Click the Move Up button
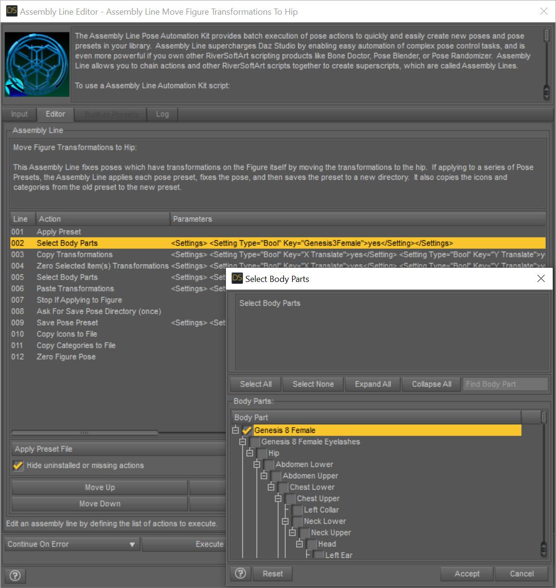 coord(99,487)
